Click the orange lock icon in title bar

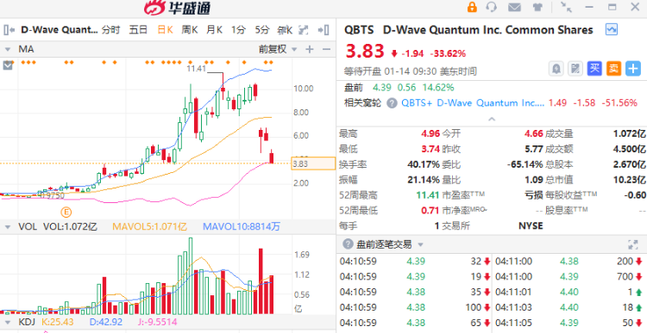pos(472,7)
